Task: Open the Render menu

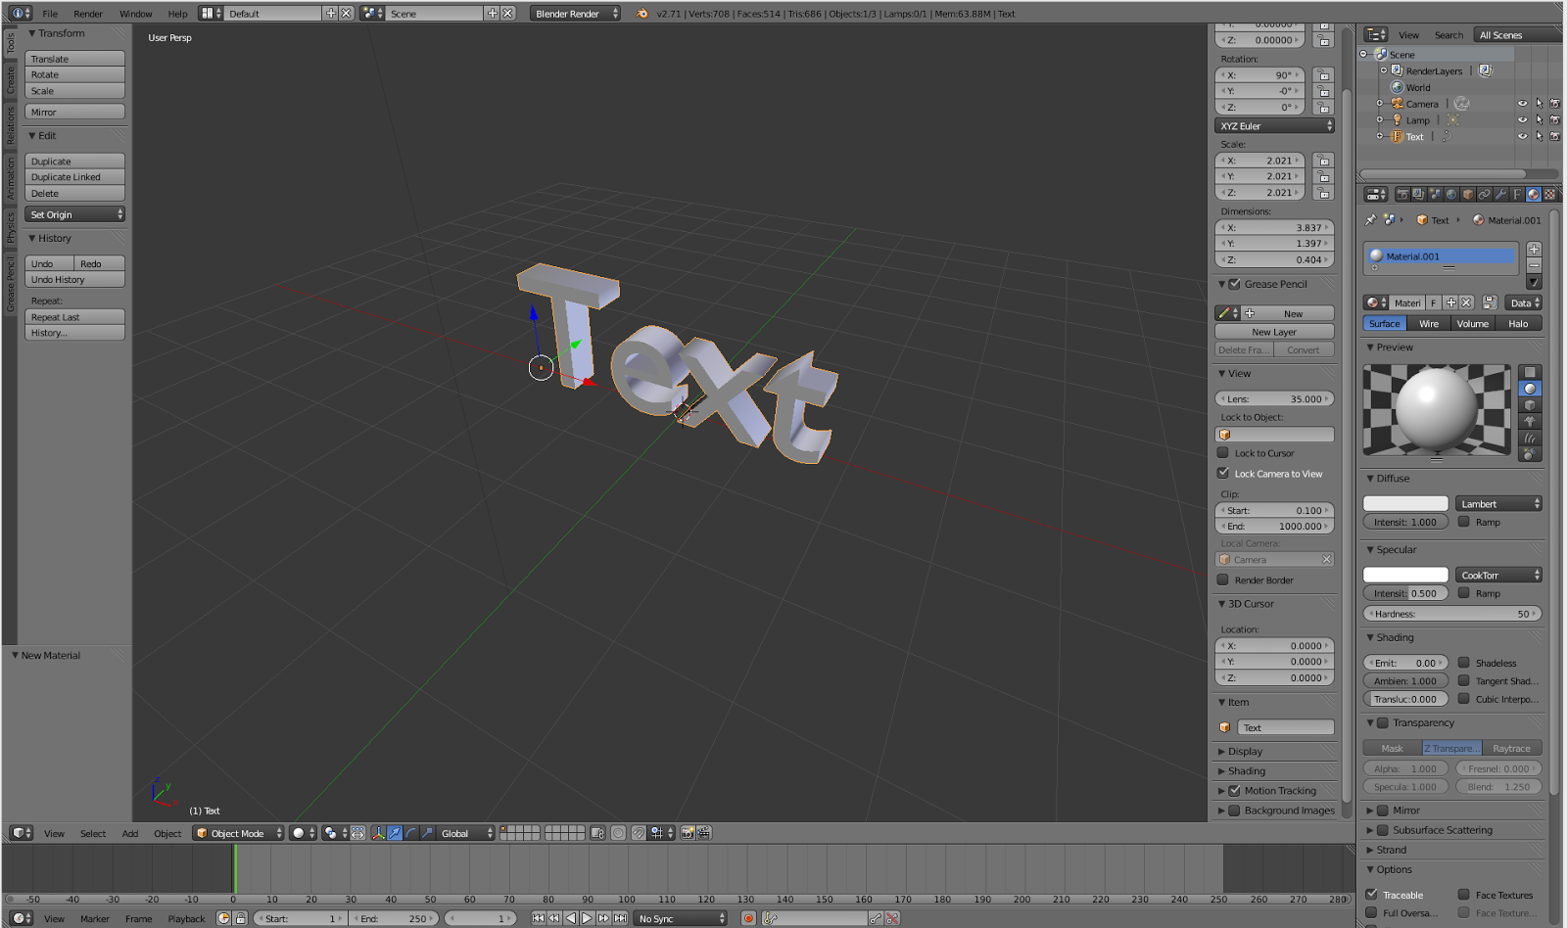Action: (88, 14)
